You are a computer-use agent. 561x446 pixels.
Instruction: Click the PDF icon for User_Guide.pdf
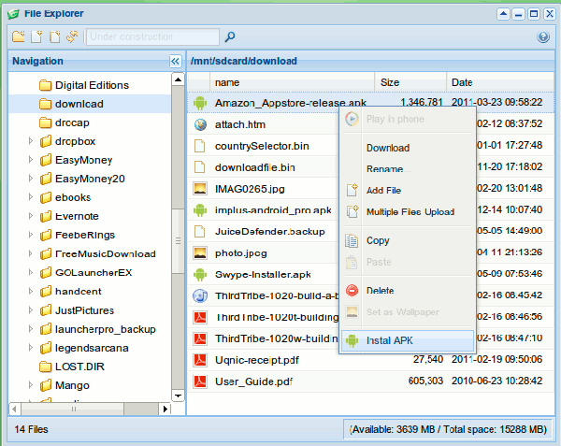pos(199,381)
